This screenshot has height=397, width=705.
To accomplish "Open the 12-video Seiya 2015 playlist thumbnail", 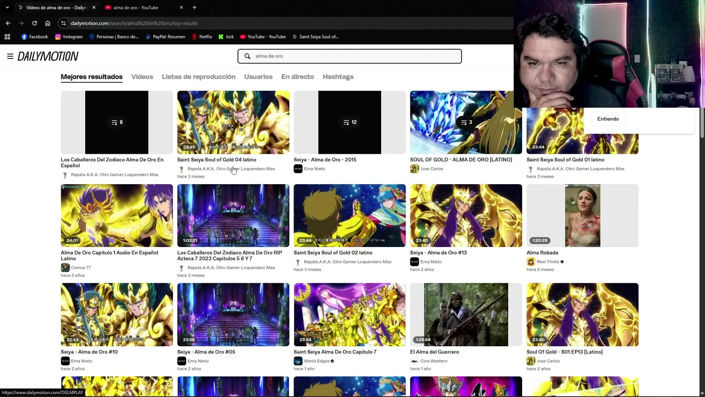I will click(x=349, y=122).
